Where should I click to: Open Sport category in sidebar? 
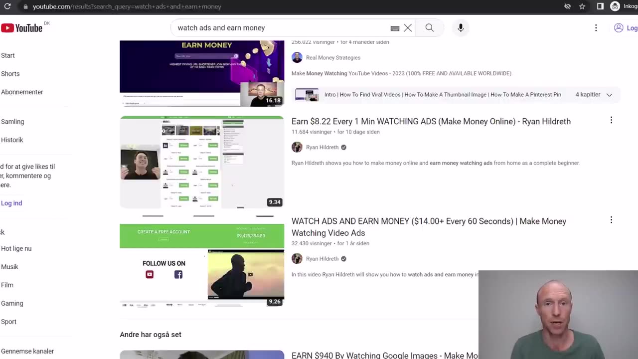8,322
